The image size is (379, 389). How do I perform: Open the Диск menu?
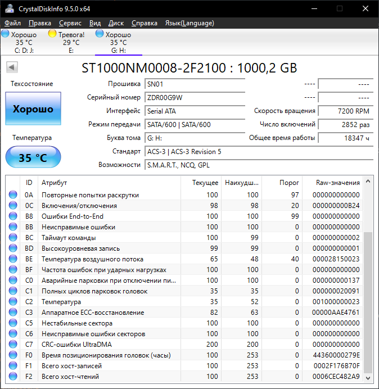(116, 23)
